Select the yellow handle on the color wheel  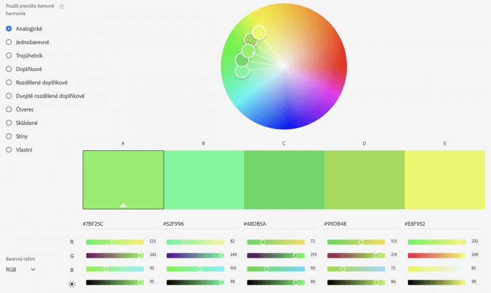259,32
